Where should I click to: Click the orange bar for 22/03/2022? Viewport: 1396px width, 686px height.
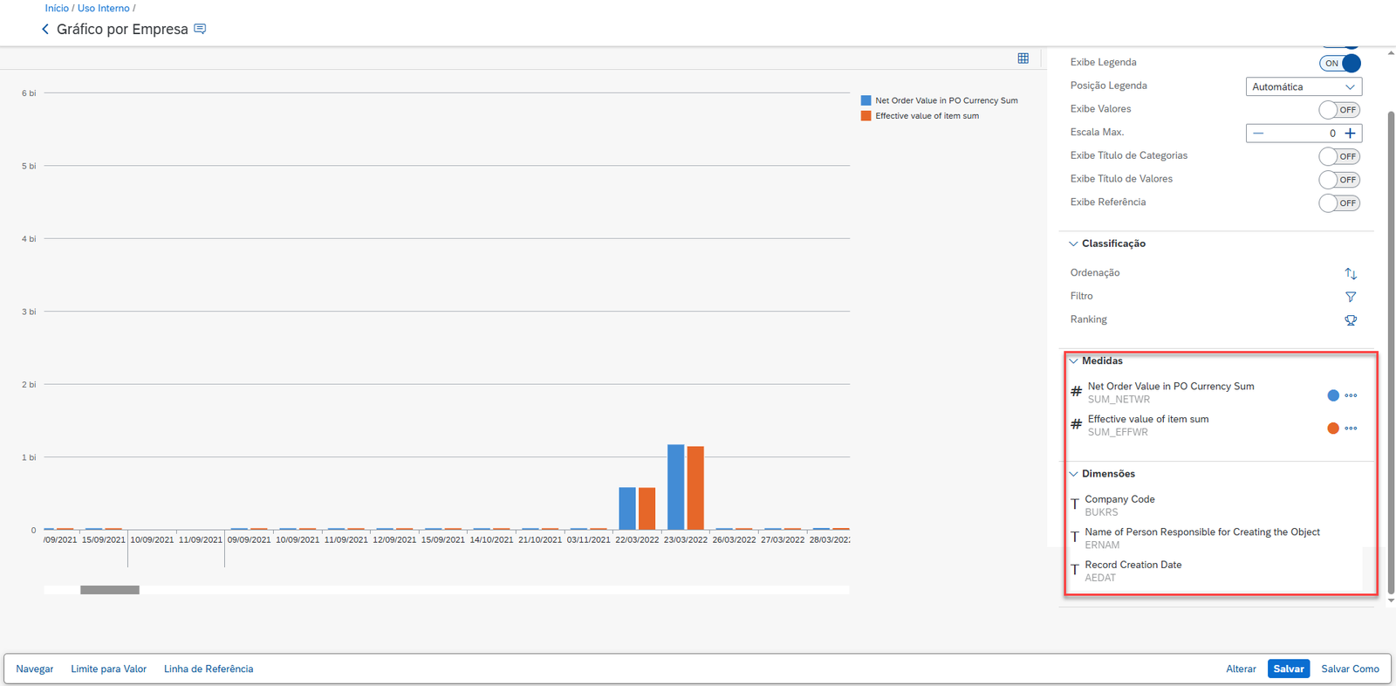647,509
